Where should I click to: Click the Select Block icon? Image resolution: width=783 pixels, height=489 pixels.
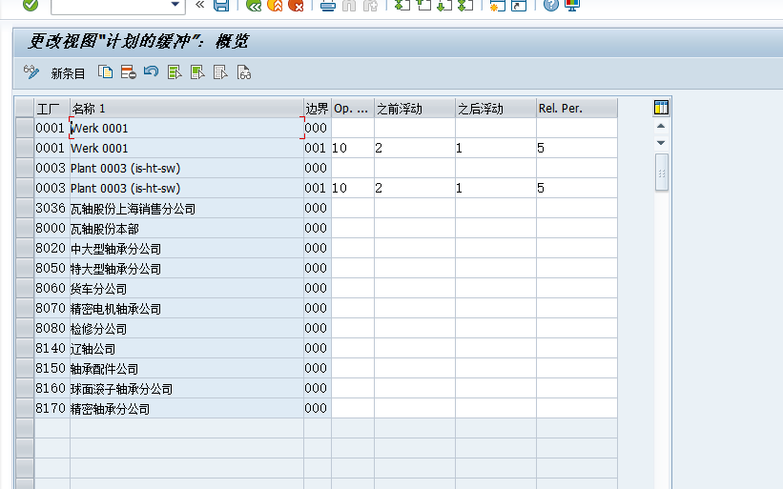(x=197, y=72)
